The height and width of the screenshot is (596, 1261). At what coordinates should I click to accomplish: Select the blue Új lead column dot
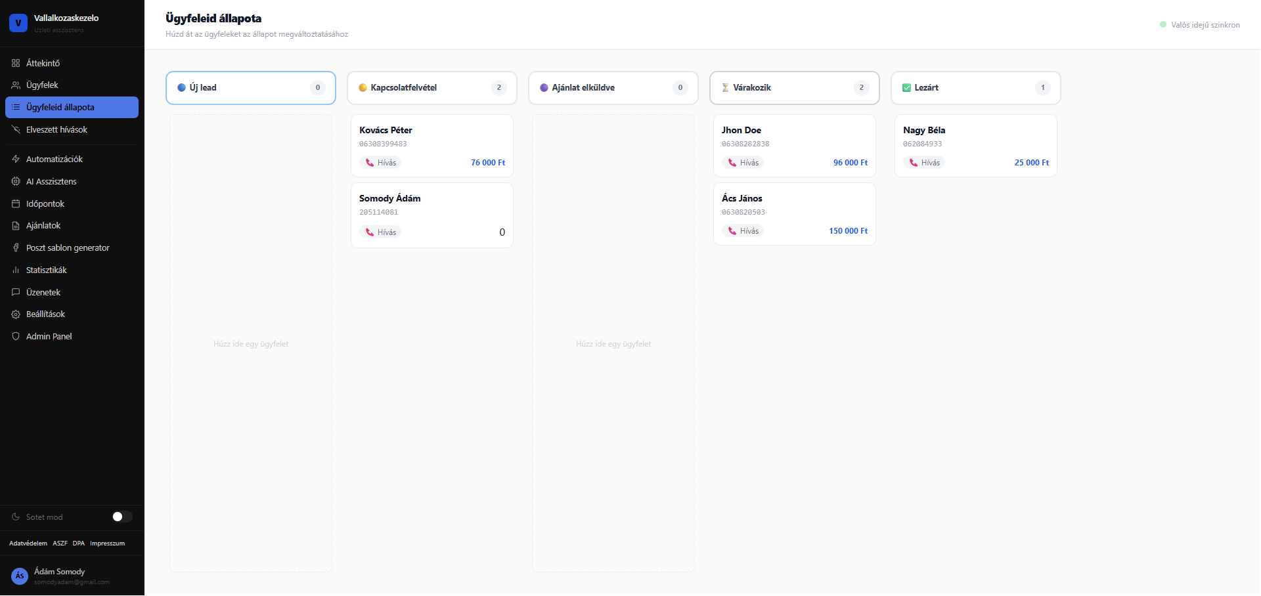(181, 87)
